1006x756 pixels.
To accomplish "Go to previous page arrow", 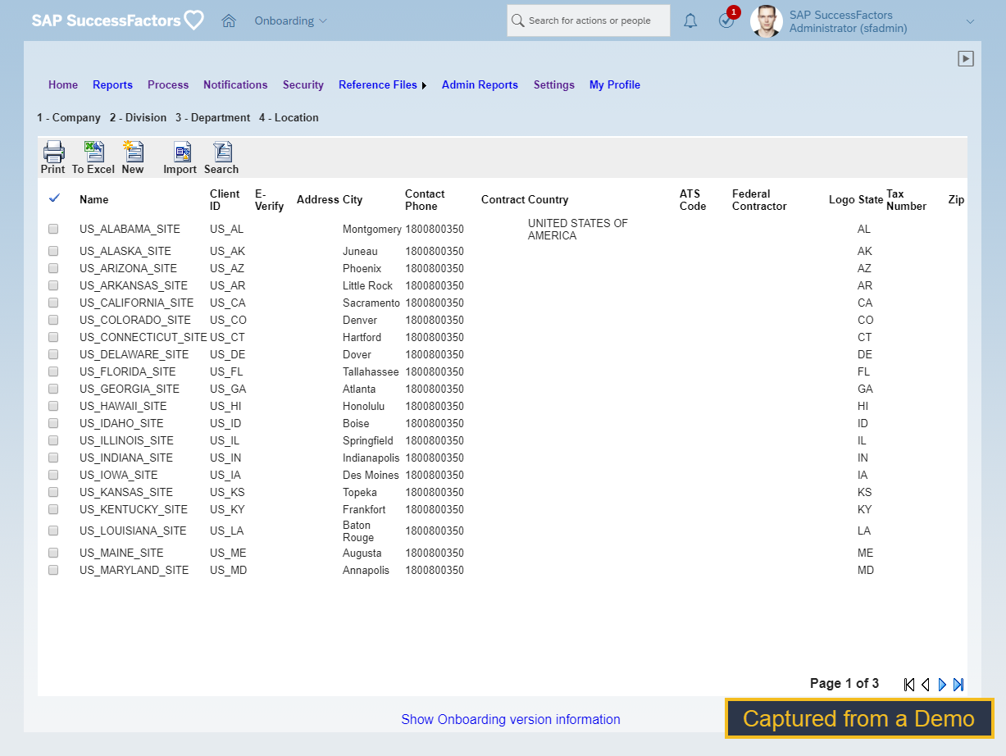I will (926, 684).
